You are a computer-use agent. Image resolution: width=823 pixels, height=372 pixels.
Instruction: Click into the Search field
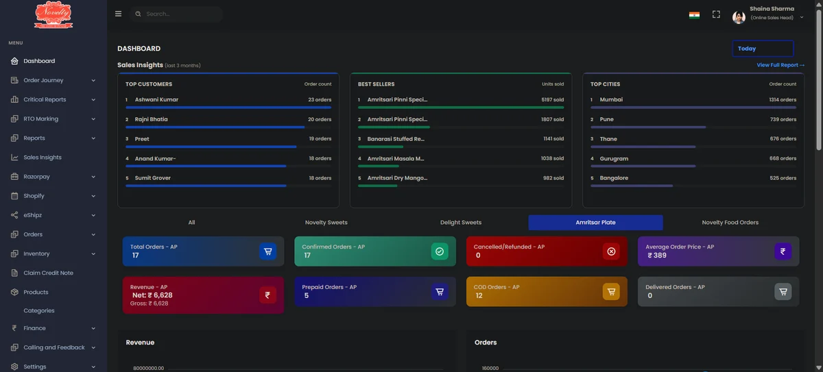pos(176,14)
